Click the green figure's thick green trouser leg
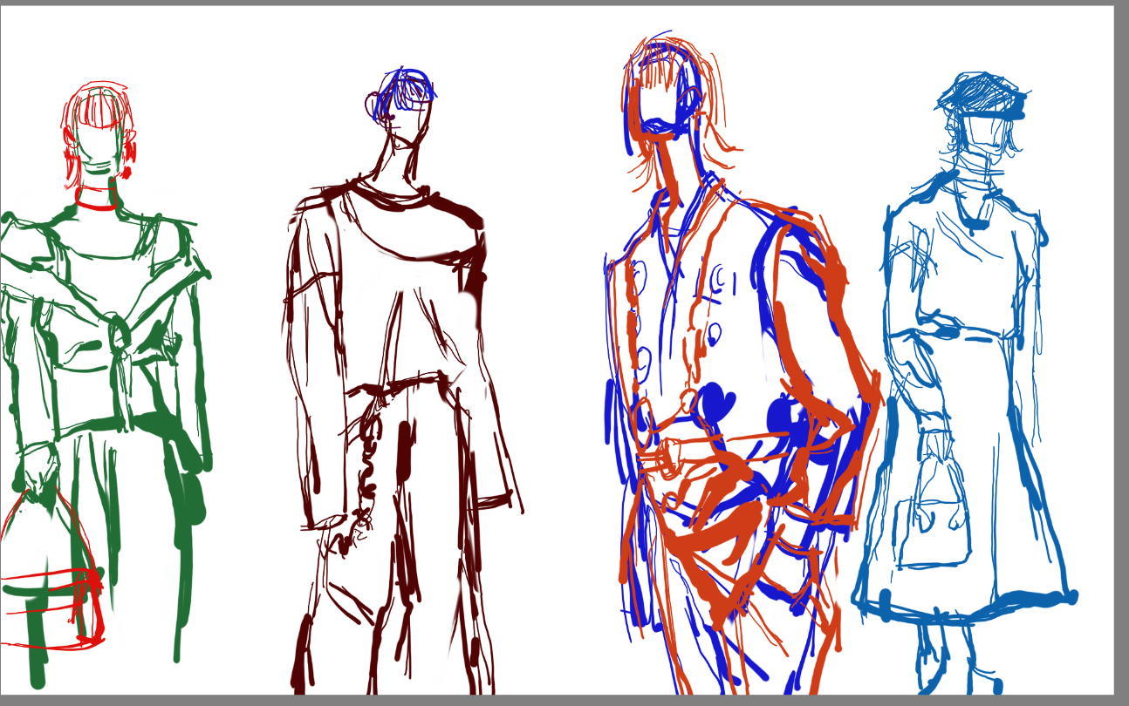1129x706 pixels. click(186, 514)
